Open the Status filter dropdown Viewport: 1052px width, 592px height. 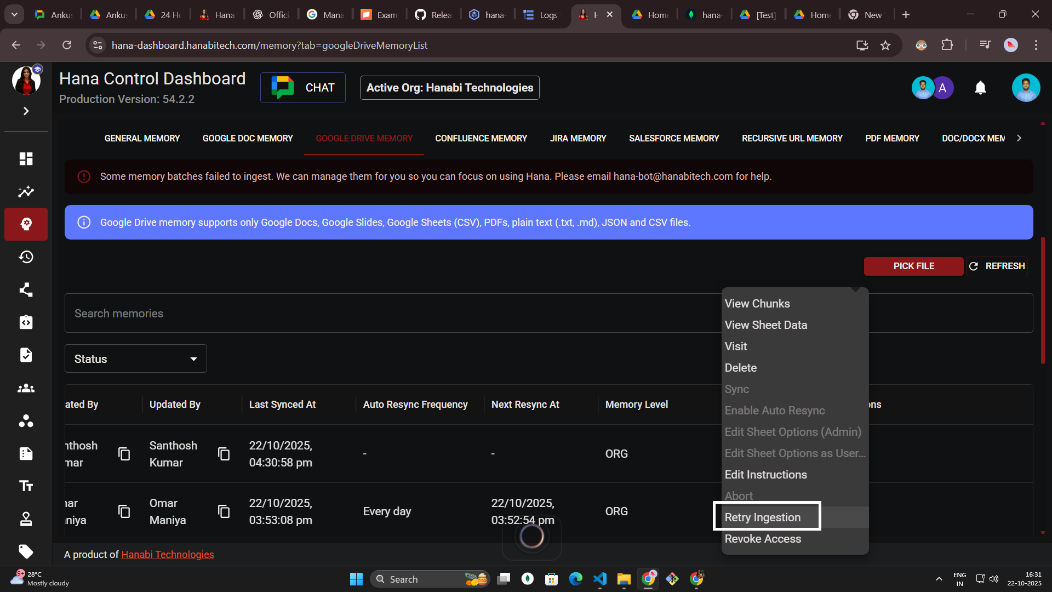[135, 359]
